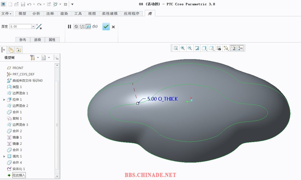Screen dimensions: 301x180
Task: Toggle the glasses verify preview mode
Action: pyautogui.click(x=95, y=27)
